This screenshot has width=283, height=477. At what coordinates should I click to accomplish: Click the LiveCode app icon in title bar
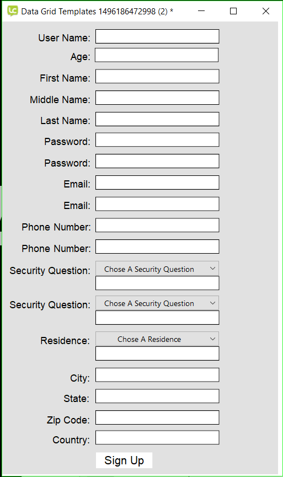point(13,11)
